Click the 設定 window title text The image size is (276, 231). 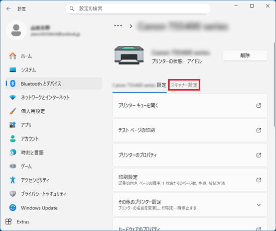(x=22, y=9)
